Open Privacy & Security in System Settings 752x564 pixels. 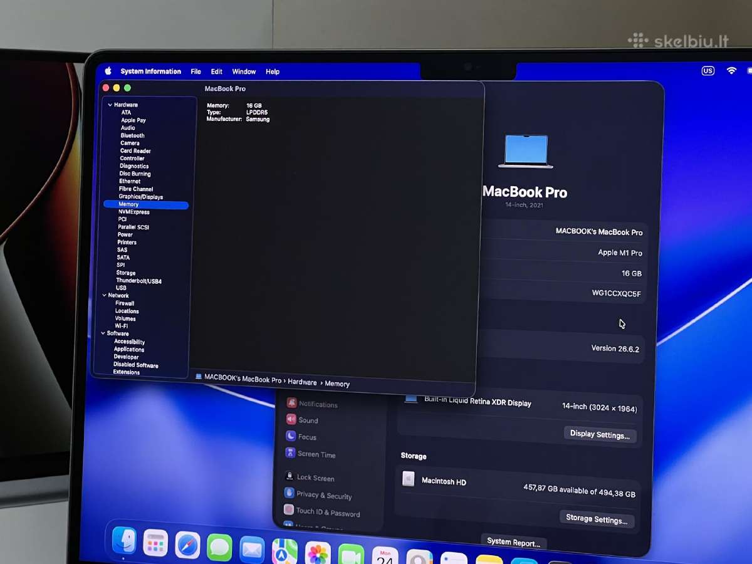pos(318,495)
